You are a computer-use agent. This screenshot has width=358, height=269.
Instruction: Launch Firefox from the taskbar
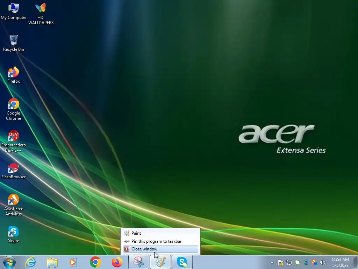point(117,262)
